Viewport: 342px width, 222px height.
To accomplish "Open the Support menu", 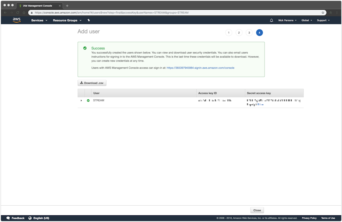I will click(323, 20).
